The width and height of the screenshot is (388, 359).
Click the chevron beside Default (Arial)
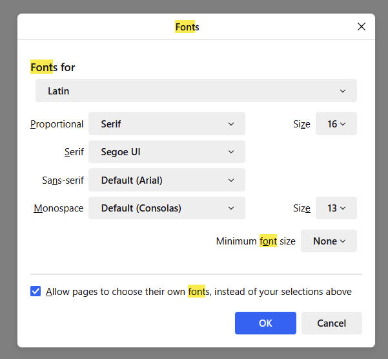click(231, 180)
